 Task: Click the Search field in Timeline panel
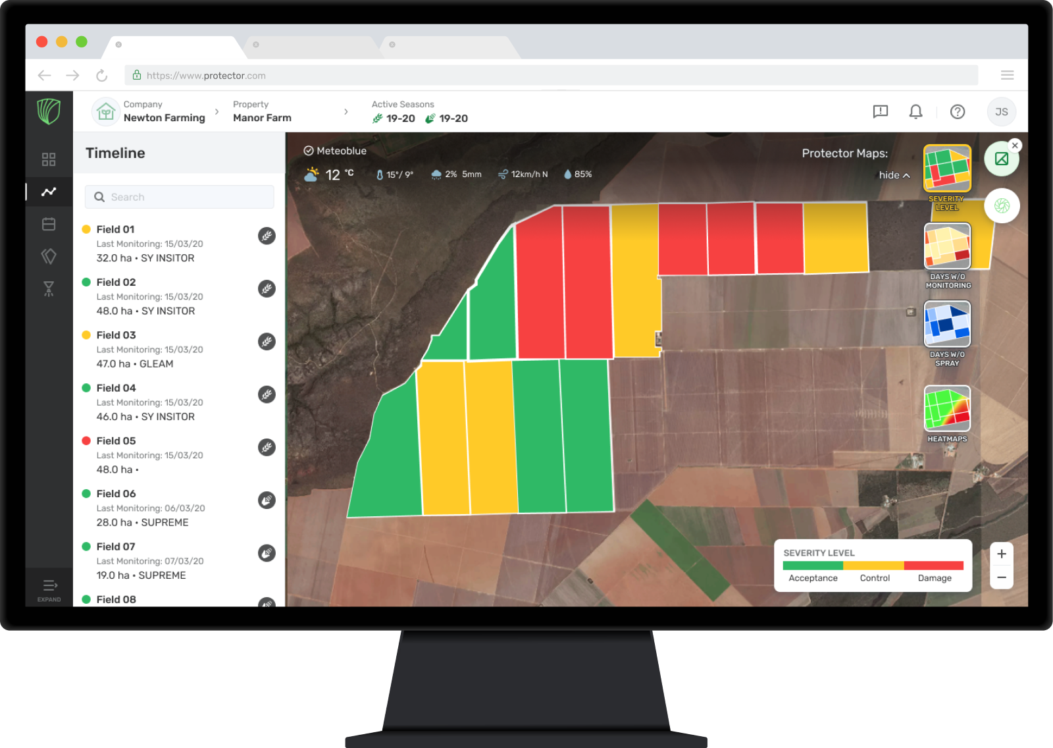click(x=179, y=197)
